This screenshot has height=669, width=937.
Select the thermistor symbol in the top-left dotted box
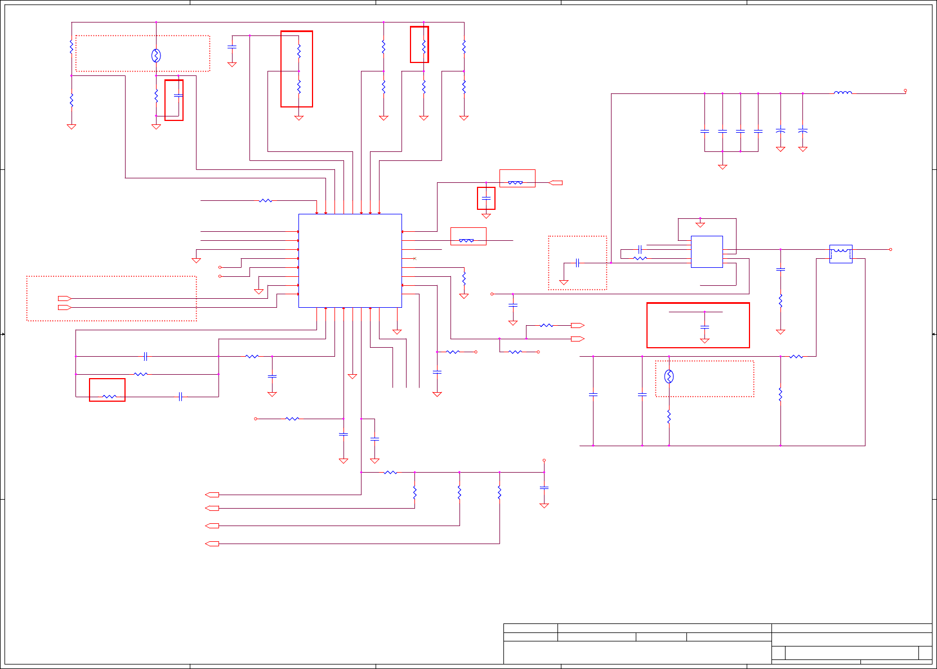156,56
